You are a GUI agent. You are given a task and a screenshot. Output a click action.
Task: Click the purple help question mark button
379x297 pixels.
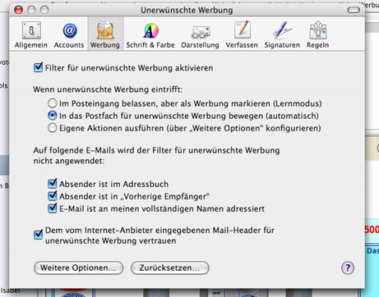(348, 267)
